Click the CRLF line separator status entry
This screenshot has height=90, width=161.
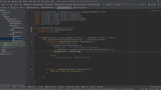tap(146, 89)
